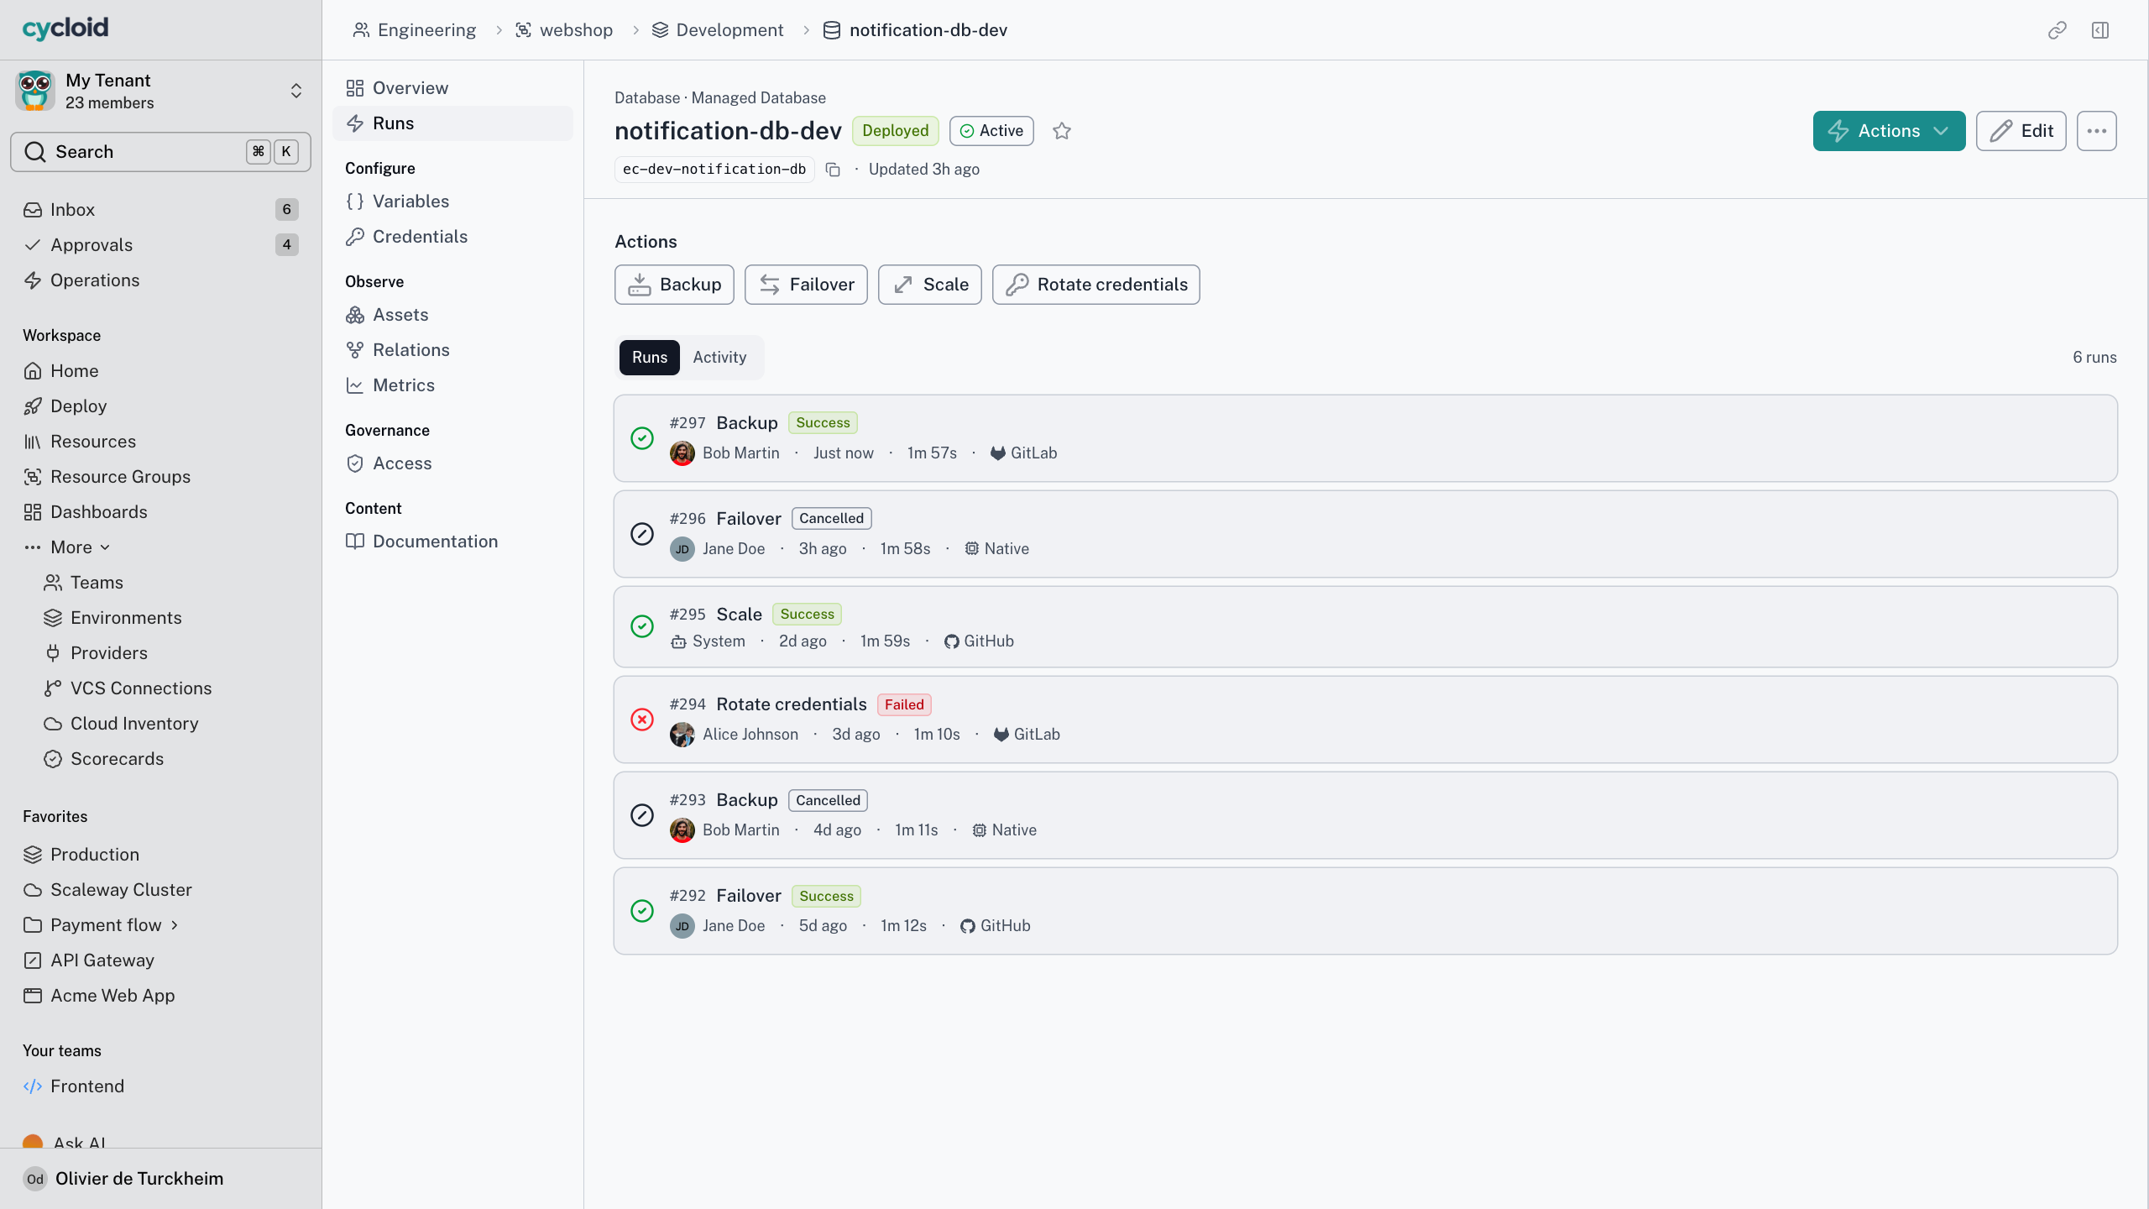The width and height of the screenshot is (2149, 1209).
Task: Switch to the Activity tab
Action: 719,358
